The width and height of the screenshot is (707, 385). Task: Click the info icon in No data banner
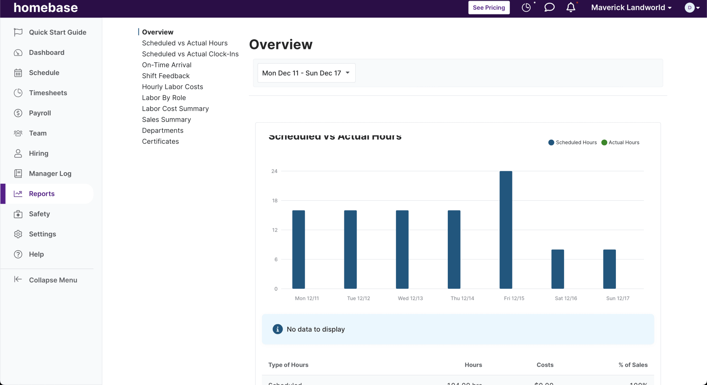coord(277,329)
